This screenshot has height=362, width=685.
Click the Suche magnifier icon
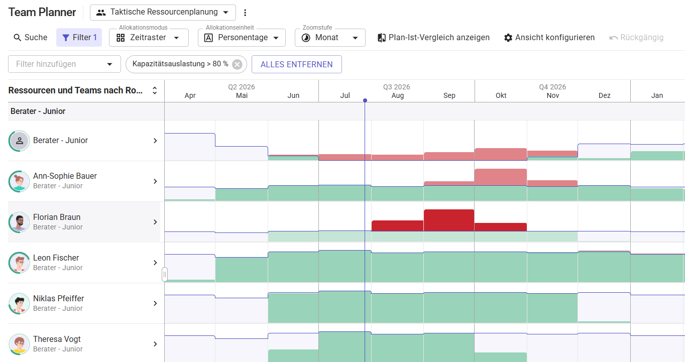(18, 38)
